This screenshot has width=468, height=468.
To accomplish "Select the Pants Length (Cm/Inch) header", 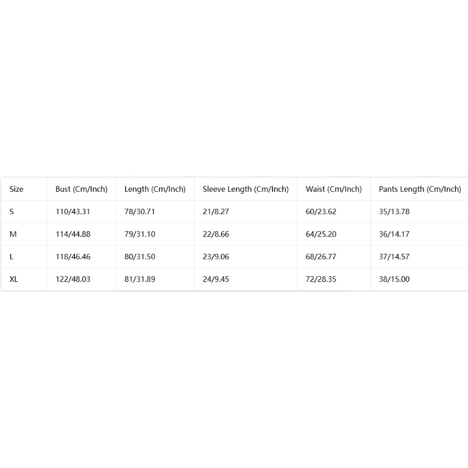I will tap(420, 189).
